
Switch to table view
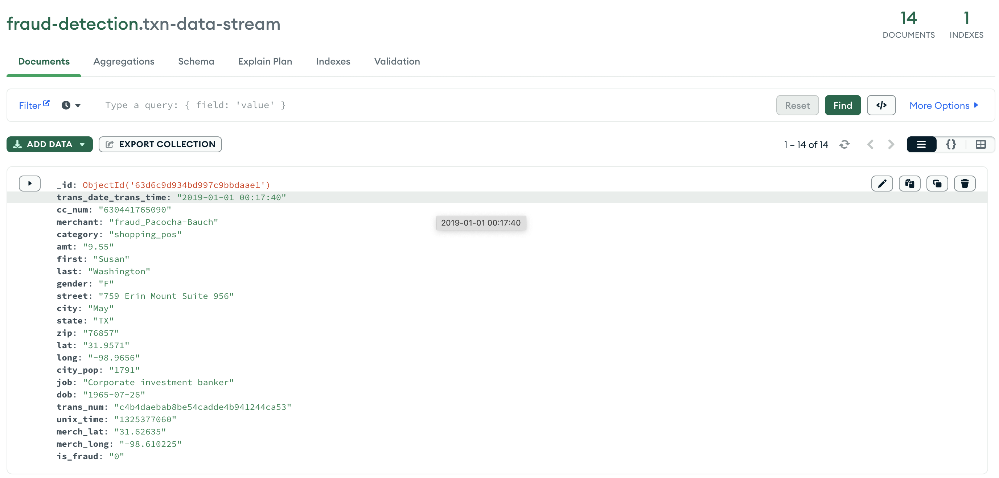click(x=980, y=145)
